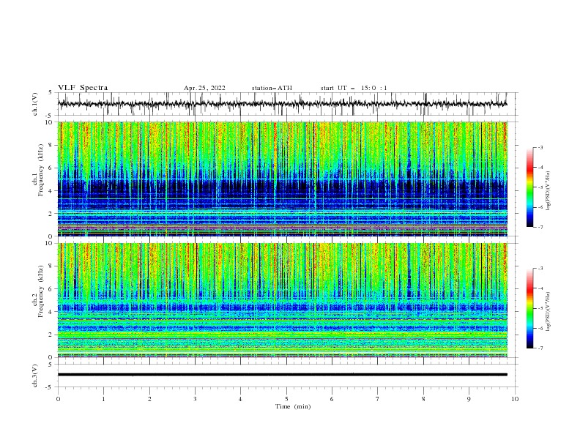Click the ch.2 frequency axis "2" tick label
Image resolution: width=580 pixels, height=448 pixels.
click(51, 335)
